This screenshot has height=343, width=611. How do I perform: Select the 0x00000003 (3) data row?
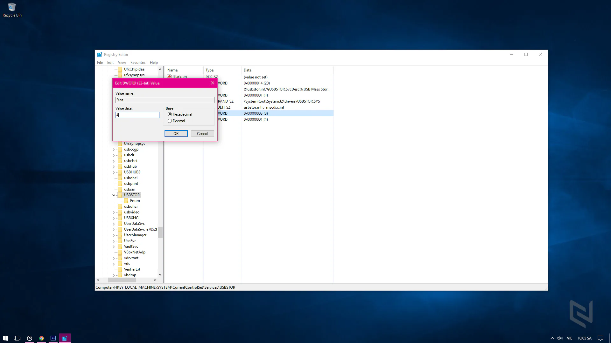256,113
